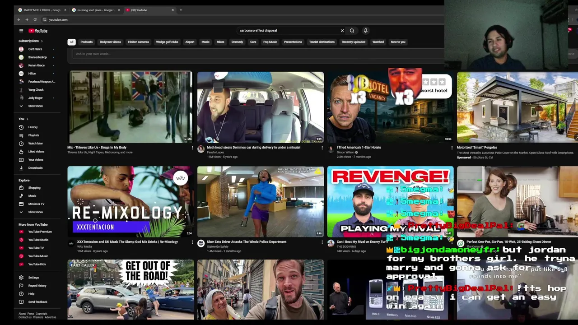The width and height of the screenshot is (578, 325).
Task: Open the You section chevron header
Action: pyautogui.click(x=23, y=119)
